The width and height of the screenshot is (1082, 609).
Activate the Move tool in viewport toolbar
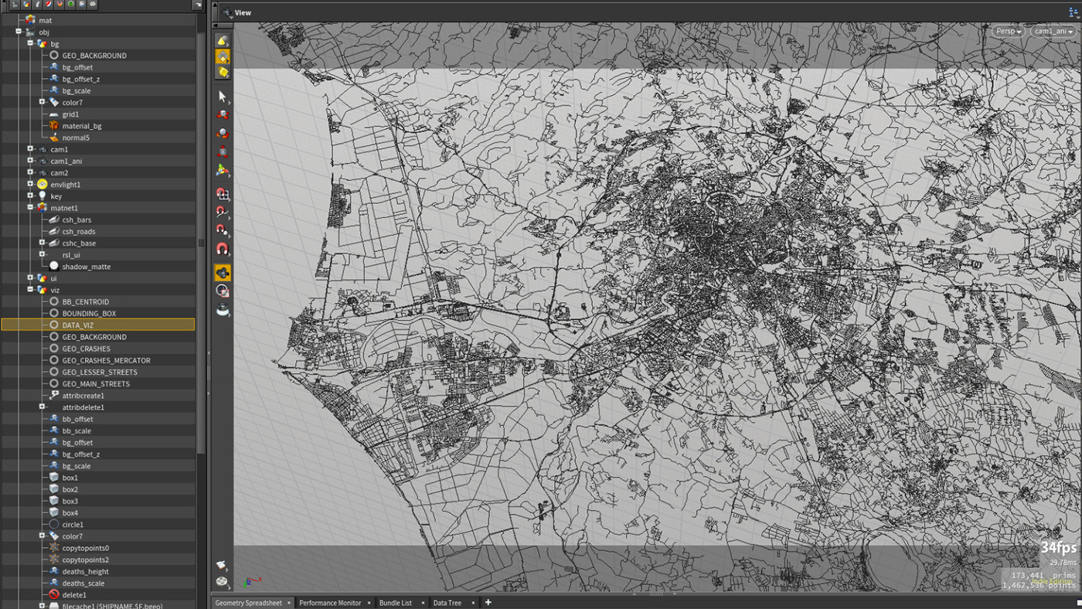pos(223,114)
